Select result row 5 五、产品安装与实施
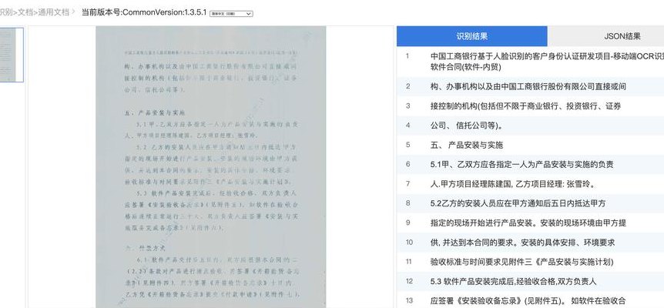The image size is (664, 308). (530, 145)
